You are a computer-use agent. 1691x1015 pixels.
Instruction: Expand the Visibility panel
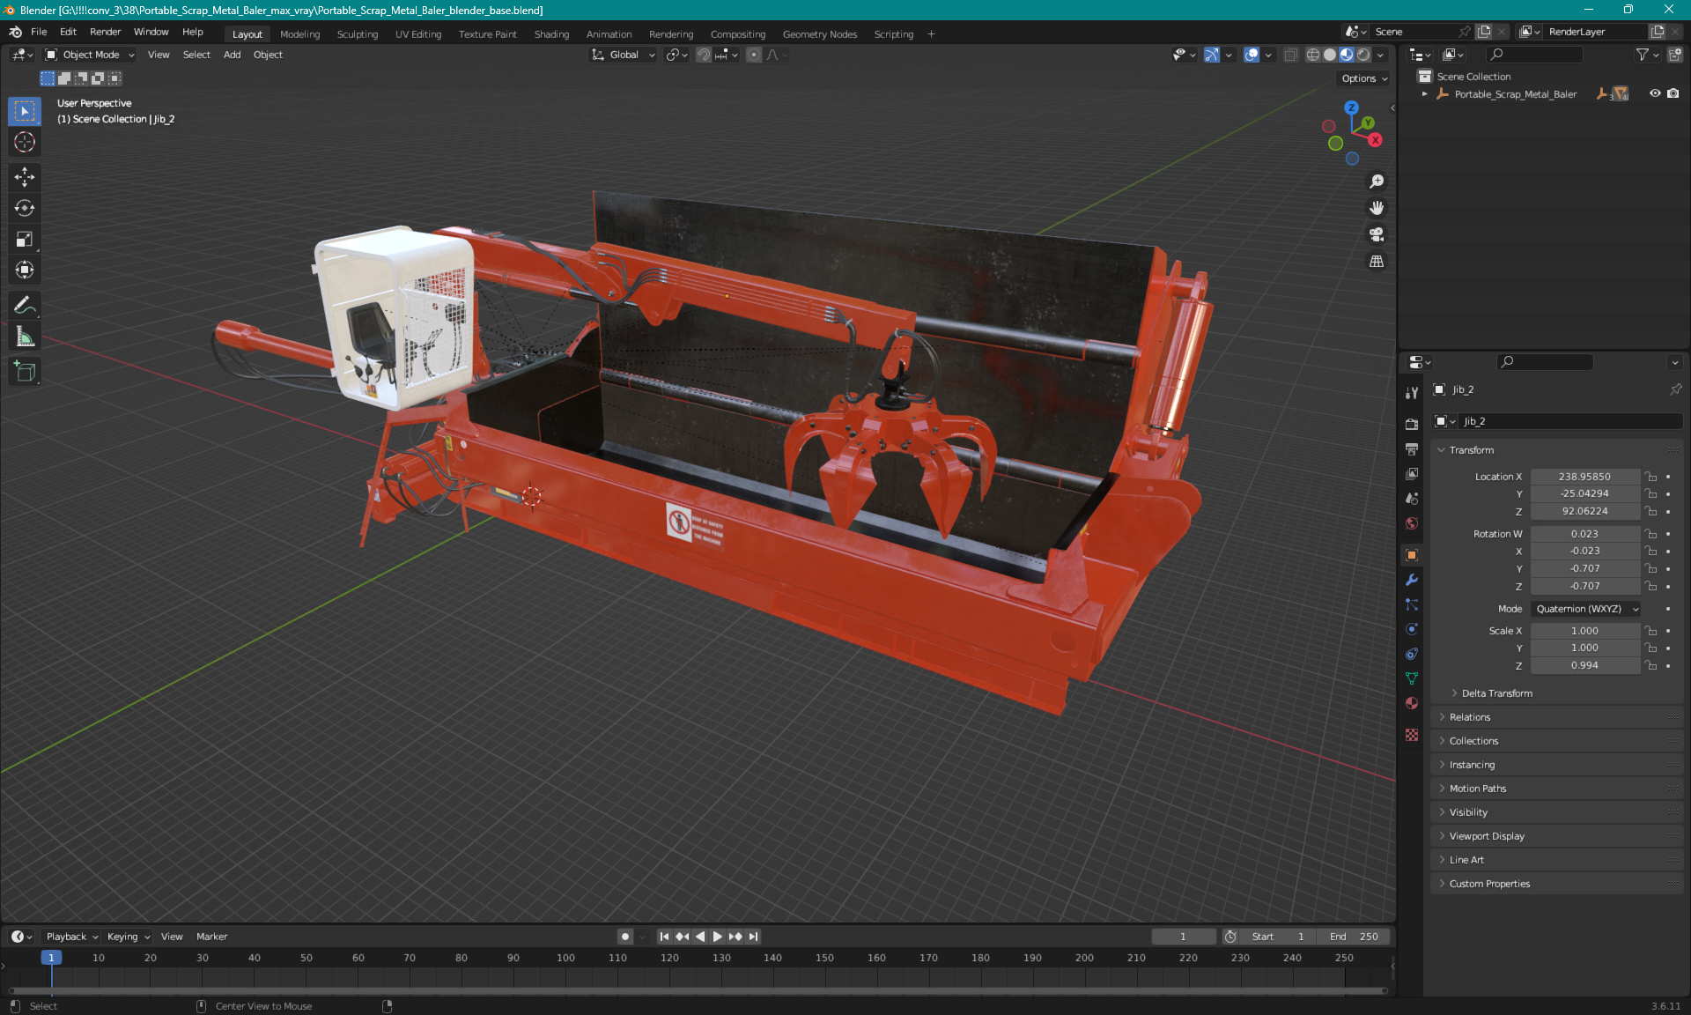point(1467,812)
